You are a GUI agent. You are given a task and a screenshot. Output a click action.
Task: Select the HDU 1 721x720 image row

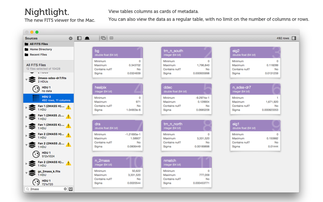[x=48, y=182]
